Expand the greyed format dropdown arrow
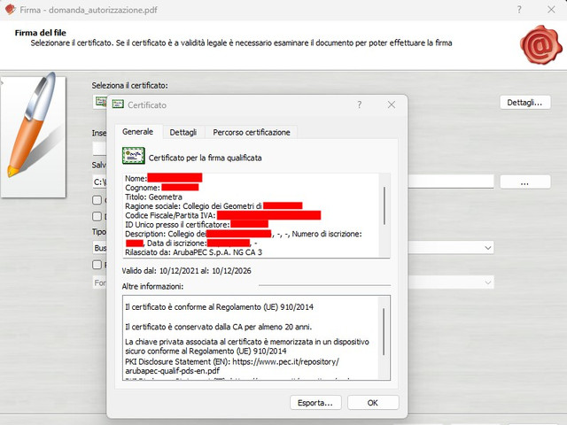Screen dimensions: 567x425 (x=488, y=282)
